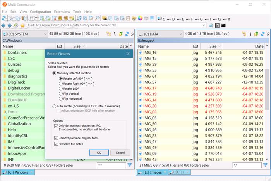This screenshot has height=181, width=271.
Task: Confirm rotation with OK button
Action: click(x=99, y=153)
